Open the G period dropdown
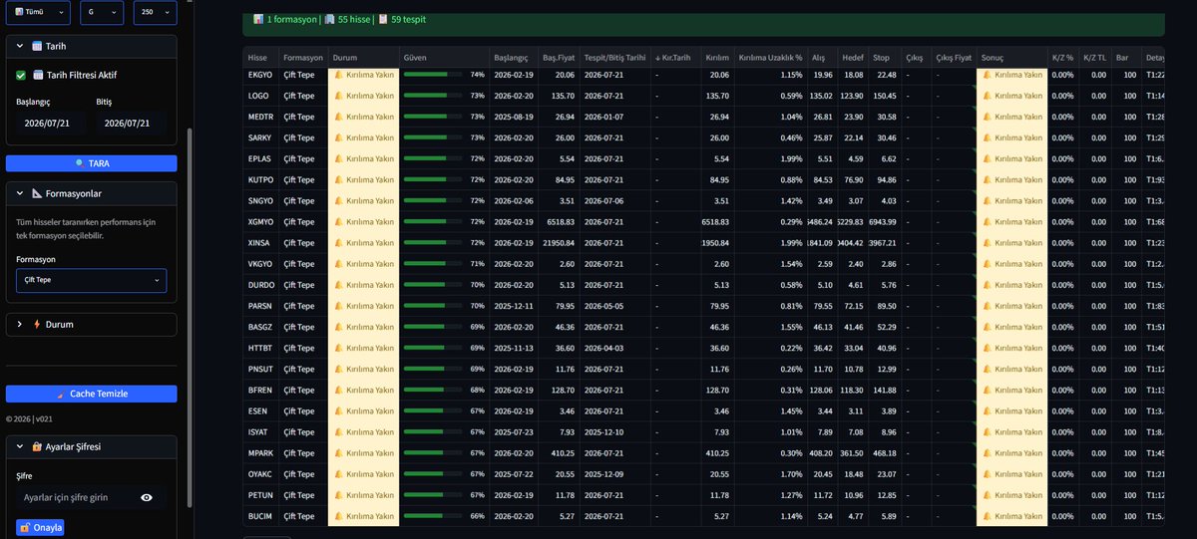Screen dimensions: 1197x539 click(103, 12)
